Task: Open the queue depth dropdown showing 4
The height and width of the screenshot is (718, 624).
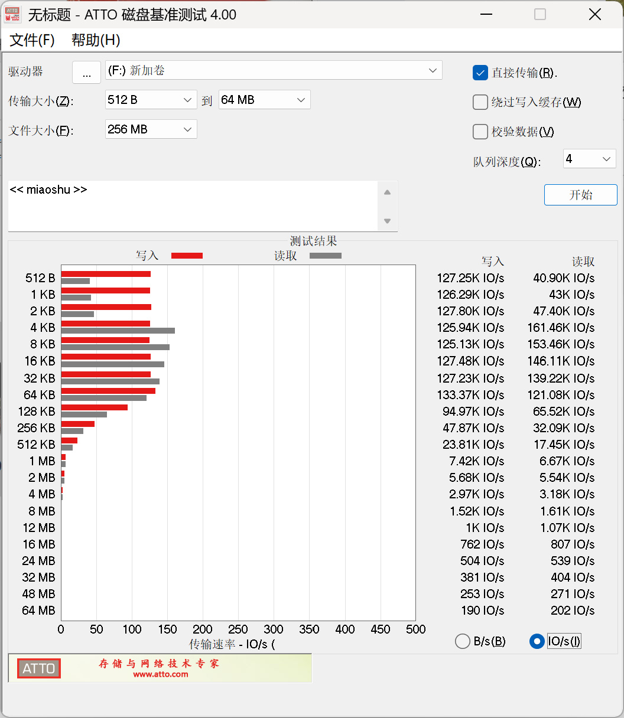Action: [x=589, y=159]
